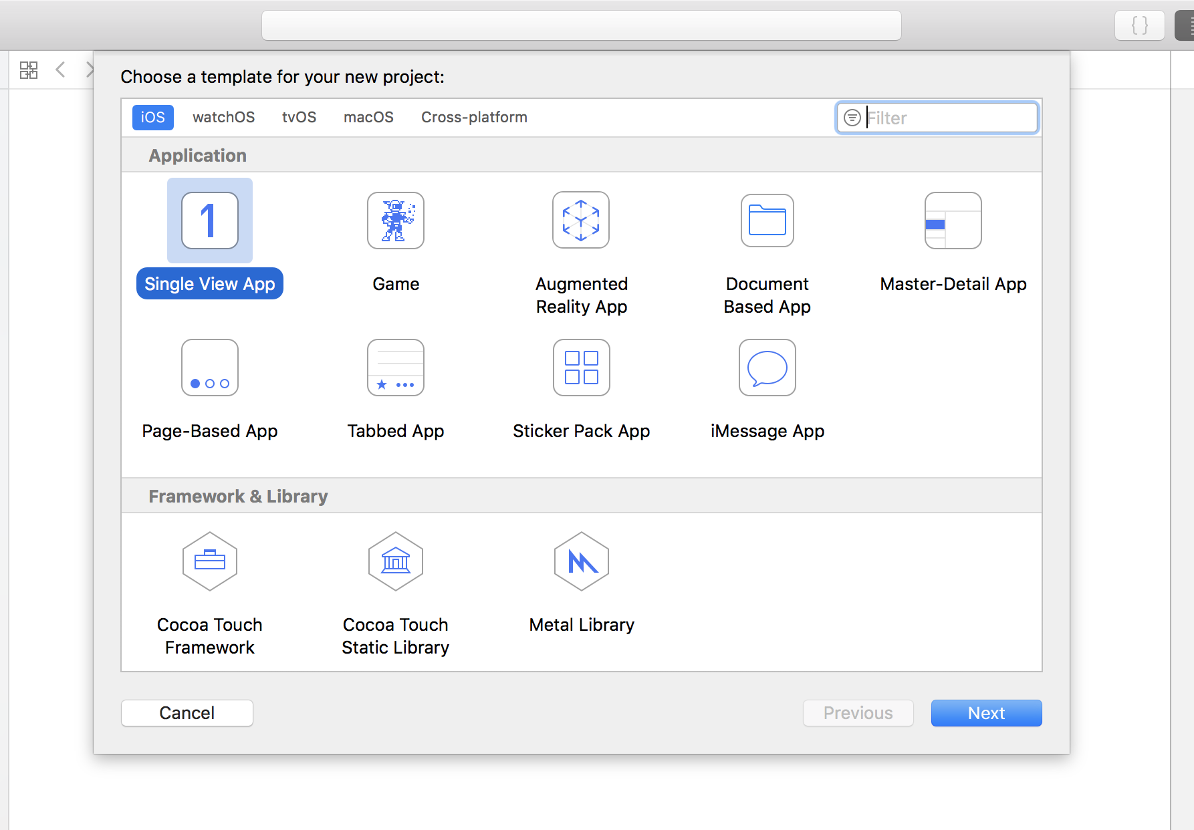
Task: Switch to the tvOS platform tab
Action: click(299, 118)
